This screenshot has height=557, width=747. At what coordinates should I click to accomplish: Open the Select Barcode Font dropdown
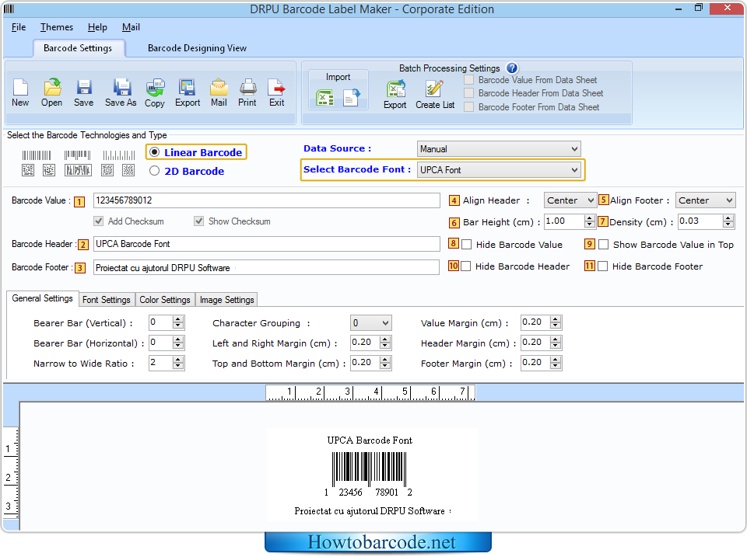pyautogui.click(x=499, y=170)
